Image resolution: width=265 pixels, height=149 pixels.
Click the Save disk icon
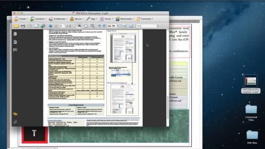click(x=29, y=26)
